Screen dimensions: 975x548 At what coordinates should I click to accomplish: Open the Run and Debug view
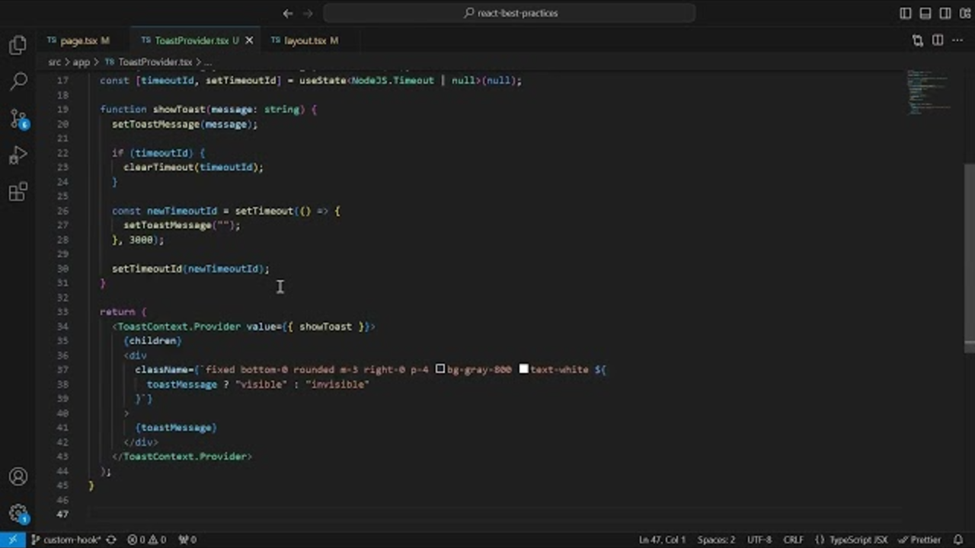pos(18,155)
